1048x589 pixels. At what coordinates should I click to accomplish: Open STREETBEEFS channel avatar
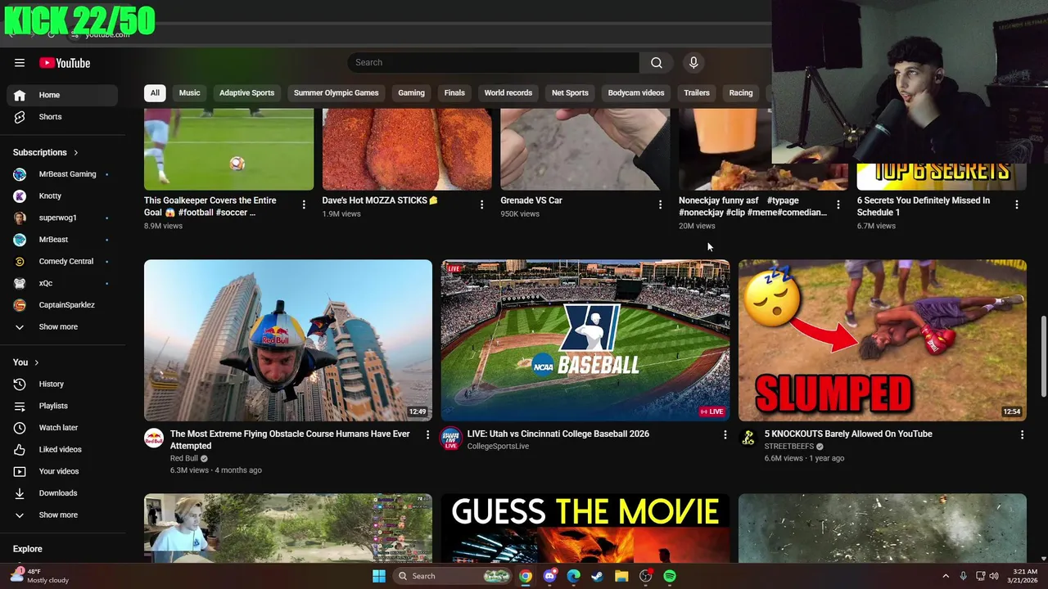coord(748,438)
